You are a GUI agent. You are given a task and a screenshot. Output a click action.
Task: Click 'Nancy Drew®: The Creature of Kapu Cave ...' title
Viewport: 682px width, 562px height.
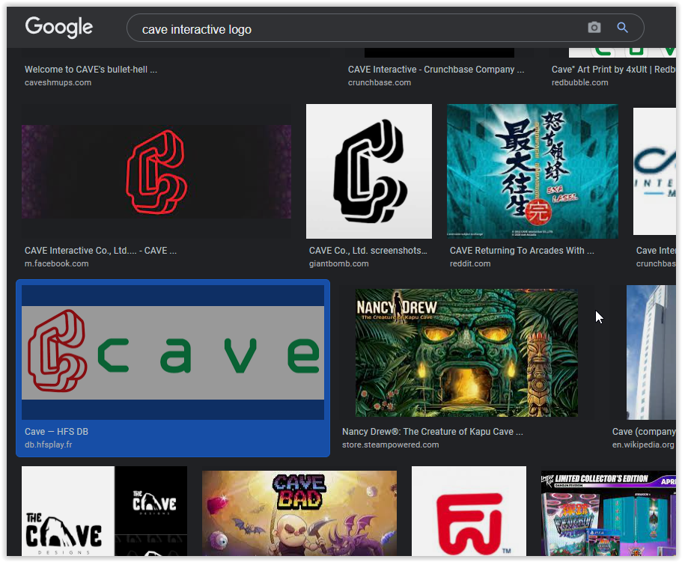(x=433, y=432)
